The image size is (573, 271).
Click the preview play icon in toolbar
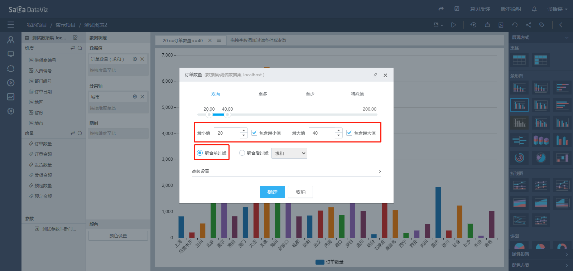pyautogui.click(x=453, y=25)
